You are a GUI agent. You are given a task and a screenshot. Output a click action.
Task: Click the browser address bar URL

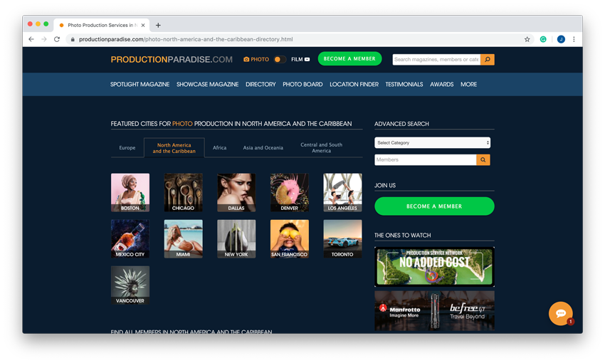(x=186, y=39)
